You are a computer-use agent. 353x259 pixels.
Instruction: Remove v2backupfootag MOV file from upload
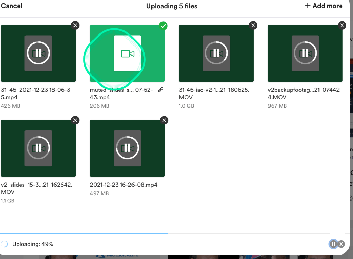pyautogui.click(x=342, y=26)
